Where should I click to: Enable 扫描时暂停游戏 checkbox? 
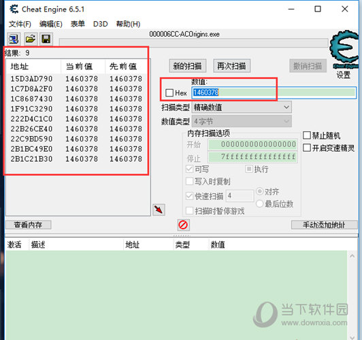tap(189, 211)
